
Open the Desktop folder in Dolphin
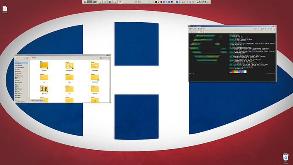(44, 65)
